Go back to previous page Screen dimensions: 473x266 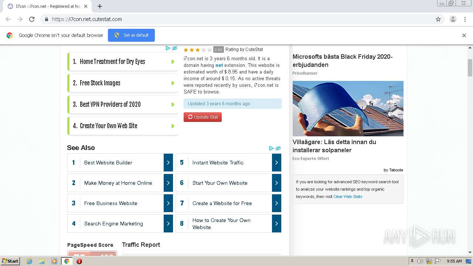pyautogui.click(x=8, y=19)
